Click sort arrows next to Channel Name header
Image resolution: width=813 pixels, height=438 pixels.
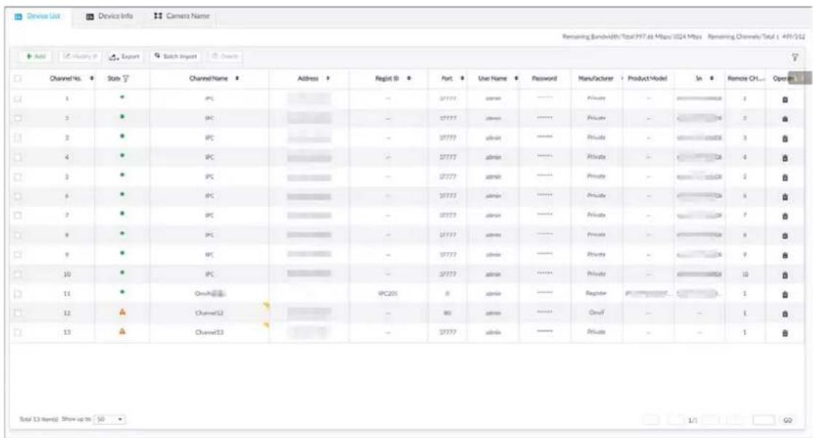[x=237, y=78]
